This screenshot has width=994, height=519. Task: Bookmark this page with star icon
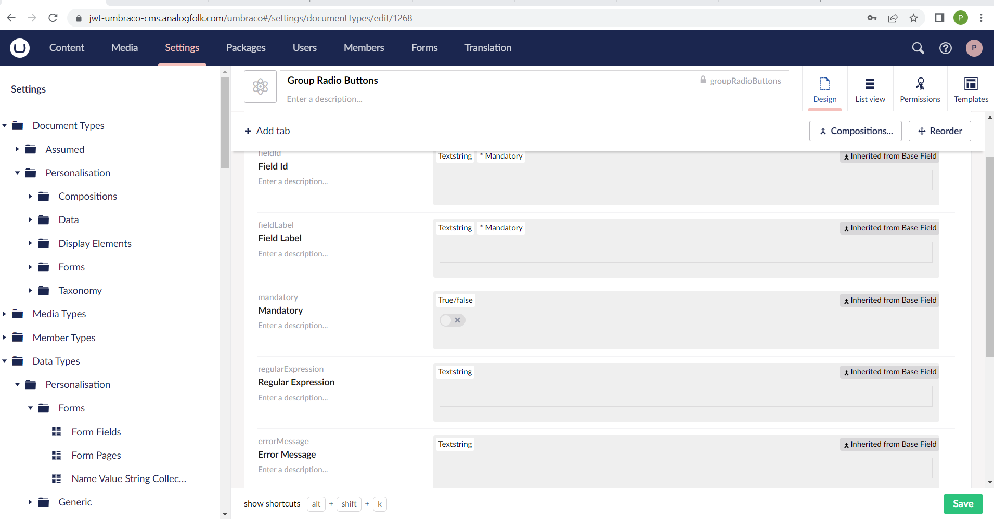click(x=913, y=18)
